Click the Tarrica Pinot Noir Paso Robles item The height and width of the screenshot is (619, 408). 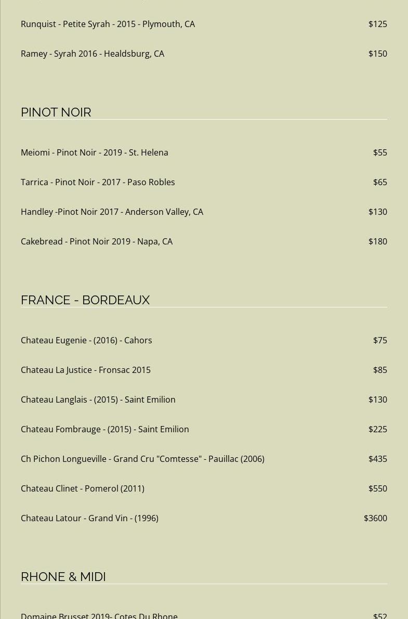(x=98, y=182)
